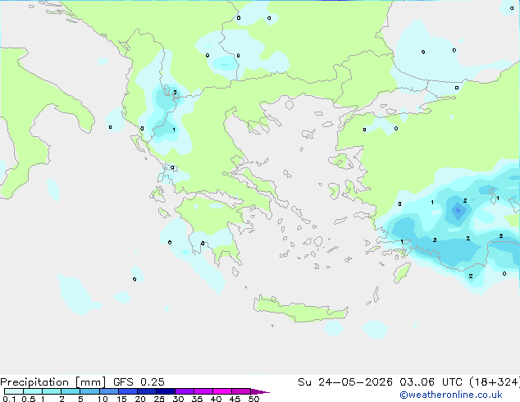This screenshot has width=520, height=402.
Task: Click the '03..06 UTC' time label
Action: 431,382
